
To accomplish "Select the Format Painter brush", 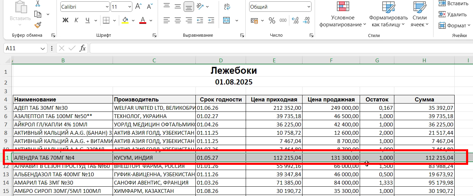I will (x=38, y=25).
